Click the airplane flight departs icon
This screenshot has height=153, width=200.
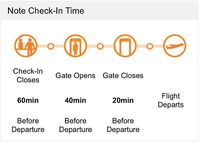coord(175,46)
